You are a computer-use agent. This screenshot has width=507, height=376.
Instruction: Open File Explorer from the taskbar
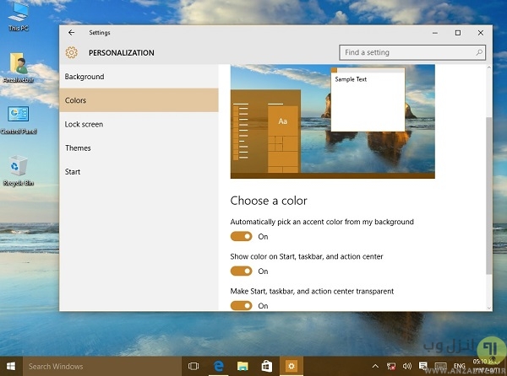[x=243, y=366]
